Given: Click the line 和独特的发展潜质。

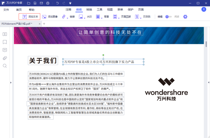Looking at the screenshot, I should (x=41, y=117).
